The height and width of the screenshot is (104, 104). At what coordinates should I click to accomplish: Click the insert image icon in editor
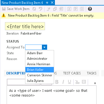[84, 82]
